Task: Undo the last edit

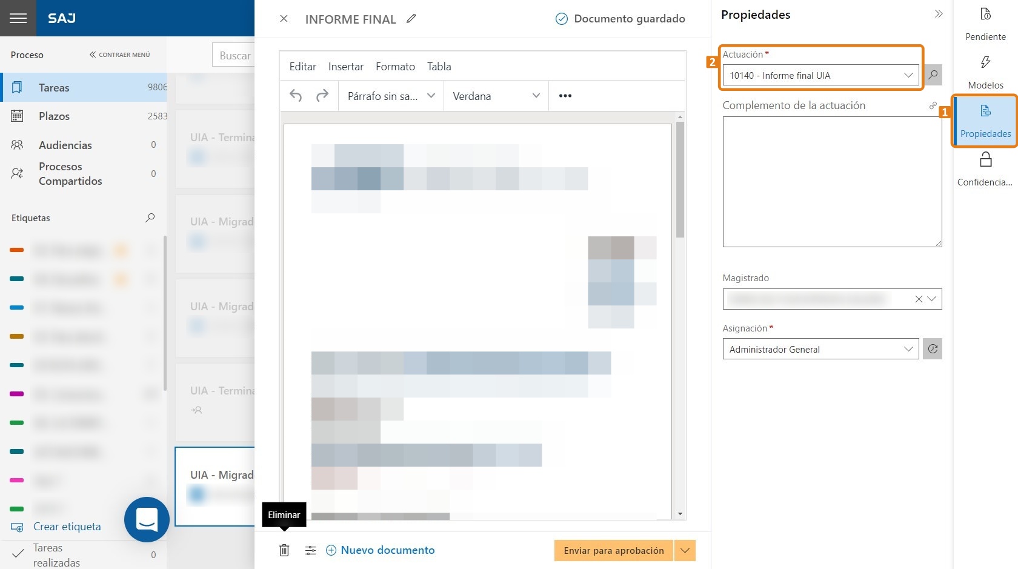Action: point(296,96)
